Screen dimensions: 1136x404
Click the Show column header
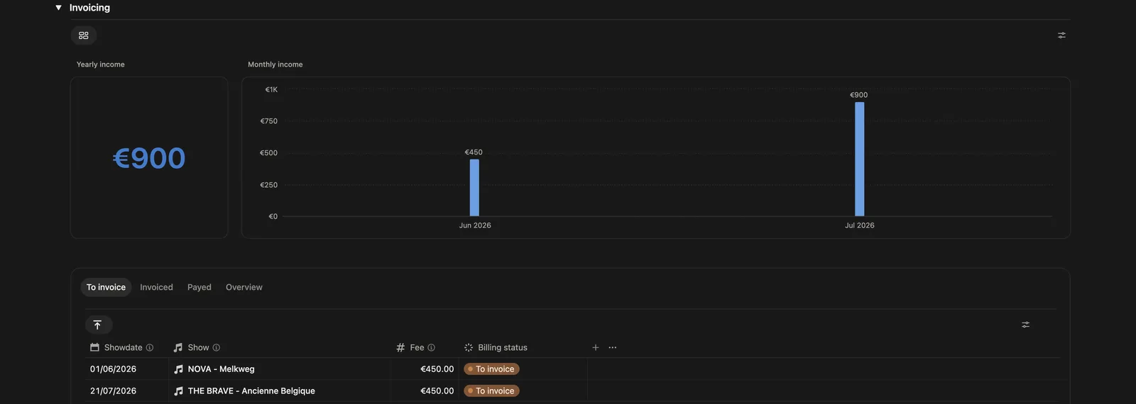199,347
